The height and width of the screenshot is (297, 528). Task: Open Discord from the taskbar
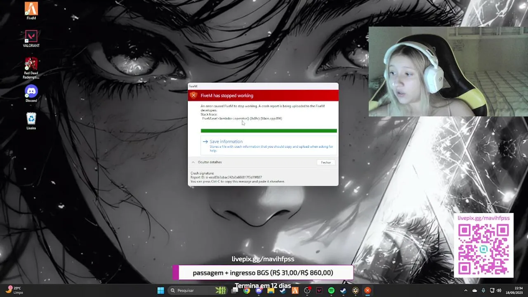[259, 290]
